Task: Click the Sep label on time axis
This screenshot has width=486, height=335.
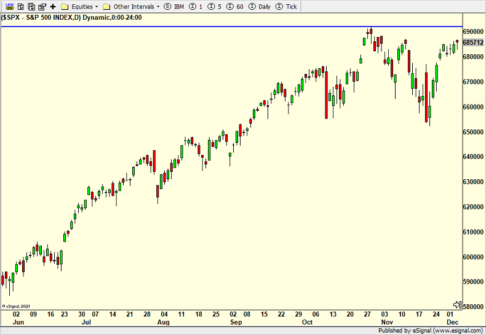Action: pyautogui.click(x=236, y=322)
